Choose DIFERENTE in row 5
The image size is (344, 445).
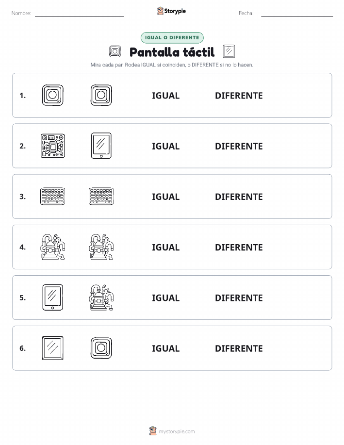pyautogui.click(x=239, y=297)
